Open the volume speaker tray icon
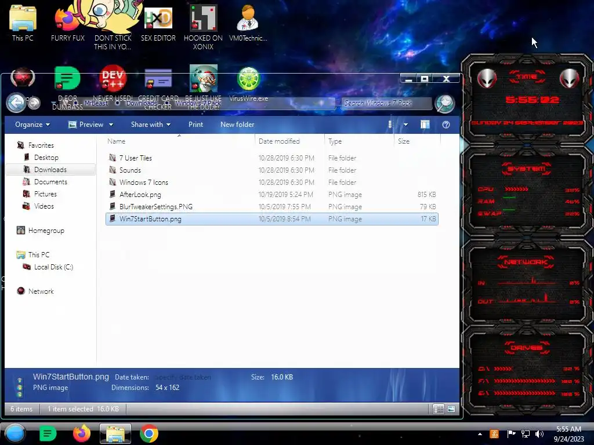594x445 pixels. (539, 434)
